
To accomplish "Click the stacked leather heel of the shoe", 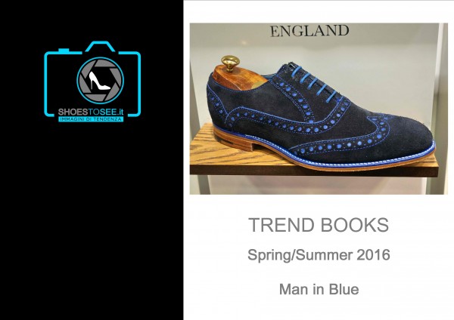I will click(x=233, y=140).
